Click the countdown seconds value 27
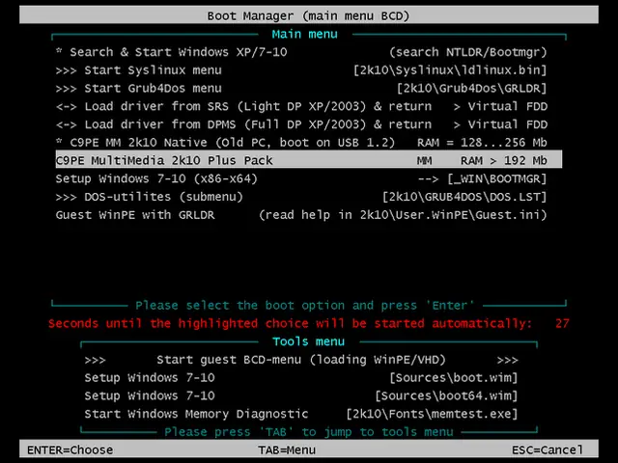618x463 pixels. (562, 324)
